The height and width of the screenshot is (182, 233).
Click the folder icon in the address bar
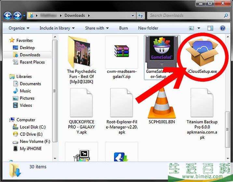point(31,15)
